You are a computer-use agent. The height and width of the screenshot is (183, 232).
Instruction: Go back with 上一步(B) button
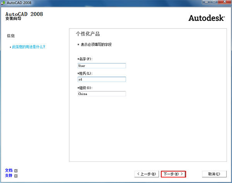pyautogui.click(x=147, y=174)
